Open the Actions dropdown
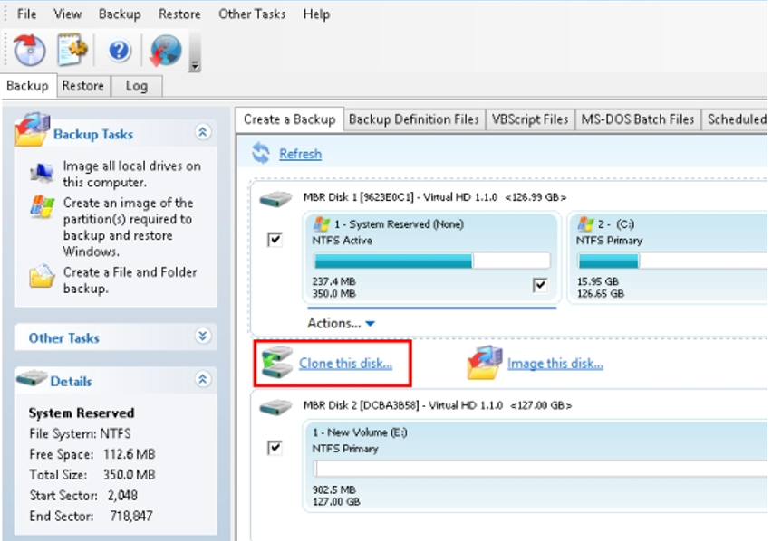Viewport: 772px width, 541px height. click(342, 323)
